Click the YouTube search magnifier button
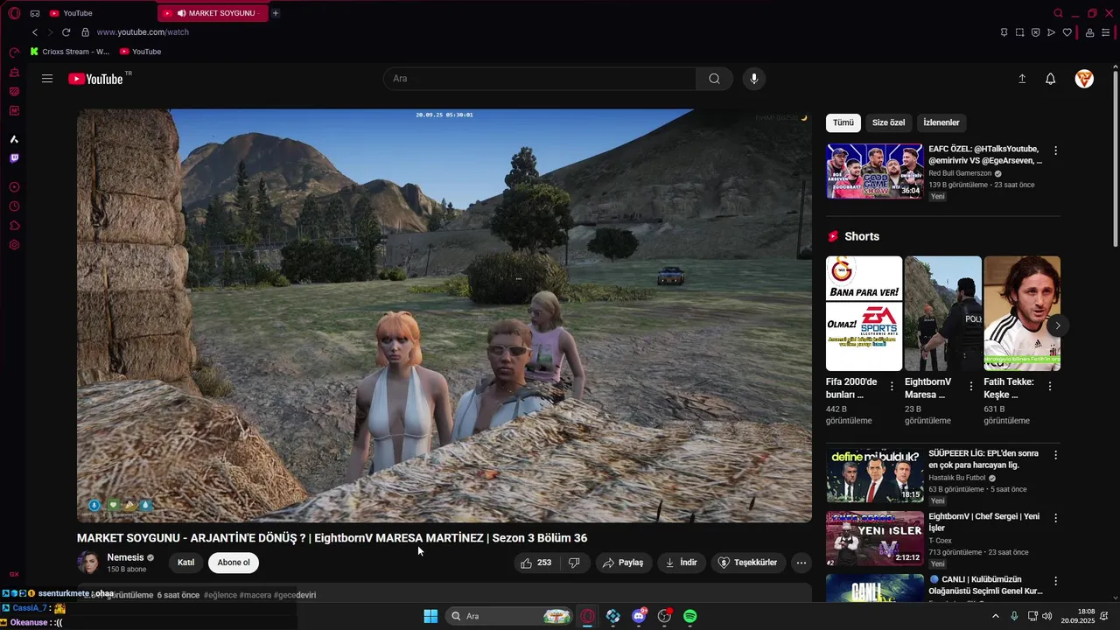Viewport: 1120px width, 630px height. 714,79
